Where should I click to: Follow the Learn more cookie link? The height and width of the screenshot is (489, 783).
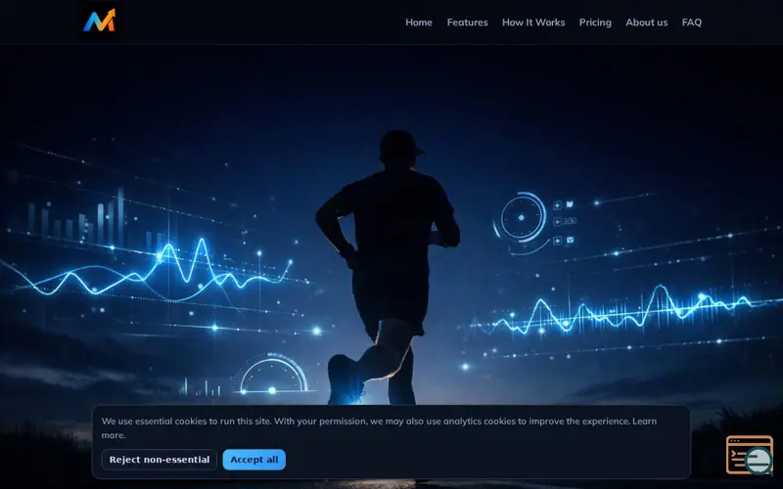(x=644, y=422)
